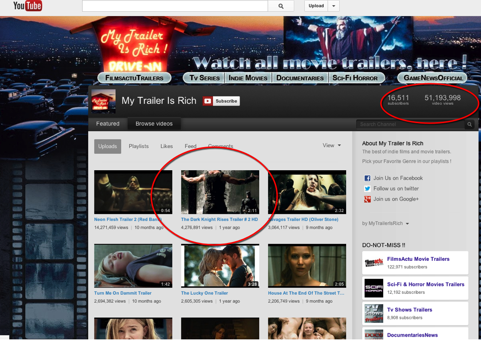
Task: Click House At The End title link
Action: point(306,293)
